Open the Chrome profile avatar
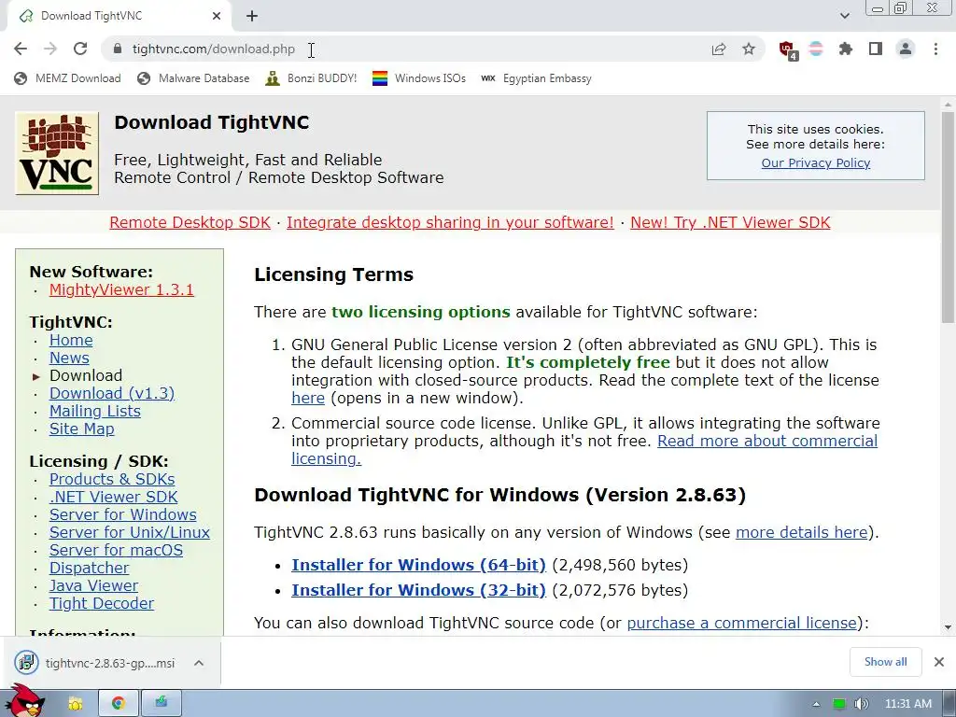 tap(906, 49)
